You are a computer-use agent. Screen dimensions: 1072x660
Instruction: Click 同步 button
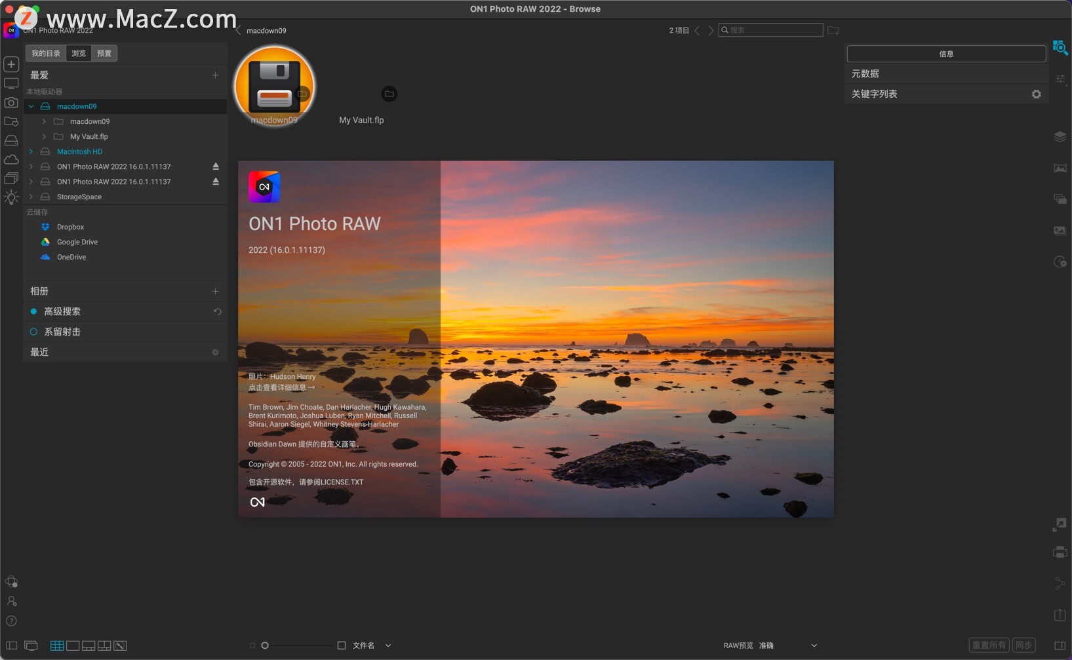[1023, 645]
